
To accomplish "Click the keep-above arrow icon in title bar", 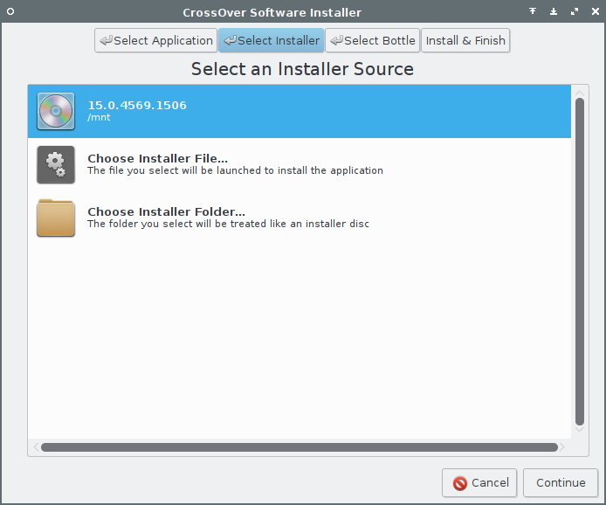I will click(533, 11).
